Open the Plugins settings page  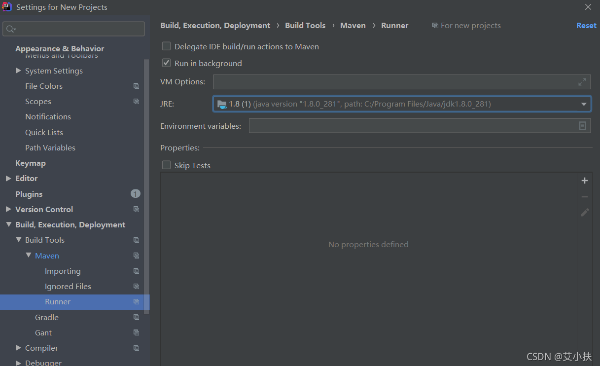click(x=29, y=194)
